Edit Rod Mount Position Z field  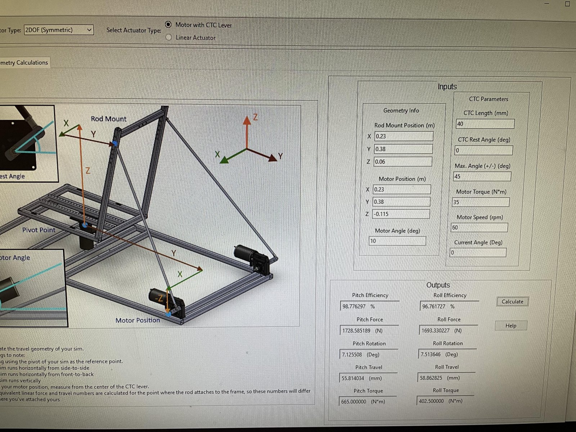click(x=402, y=162)
